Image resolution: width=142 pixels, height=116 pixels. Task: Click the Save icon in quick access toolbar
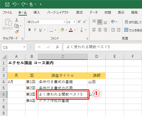coord(7,4)
